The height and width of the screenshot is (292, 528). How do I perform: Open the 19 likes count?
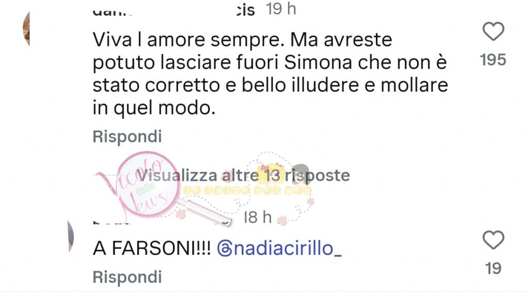tap(493, 268)
